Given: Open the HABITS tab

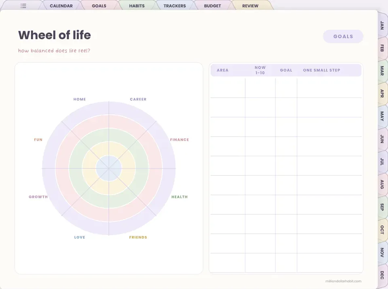Looking at the screenshot, I should (137, 6).
